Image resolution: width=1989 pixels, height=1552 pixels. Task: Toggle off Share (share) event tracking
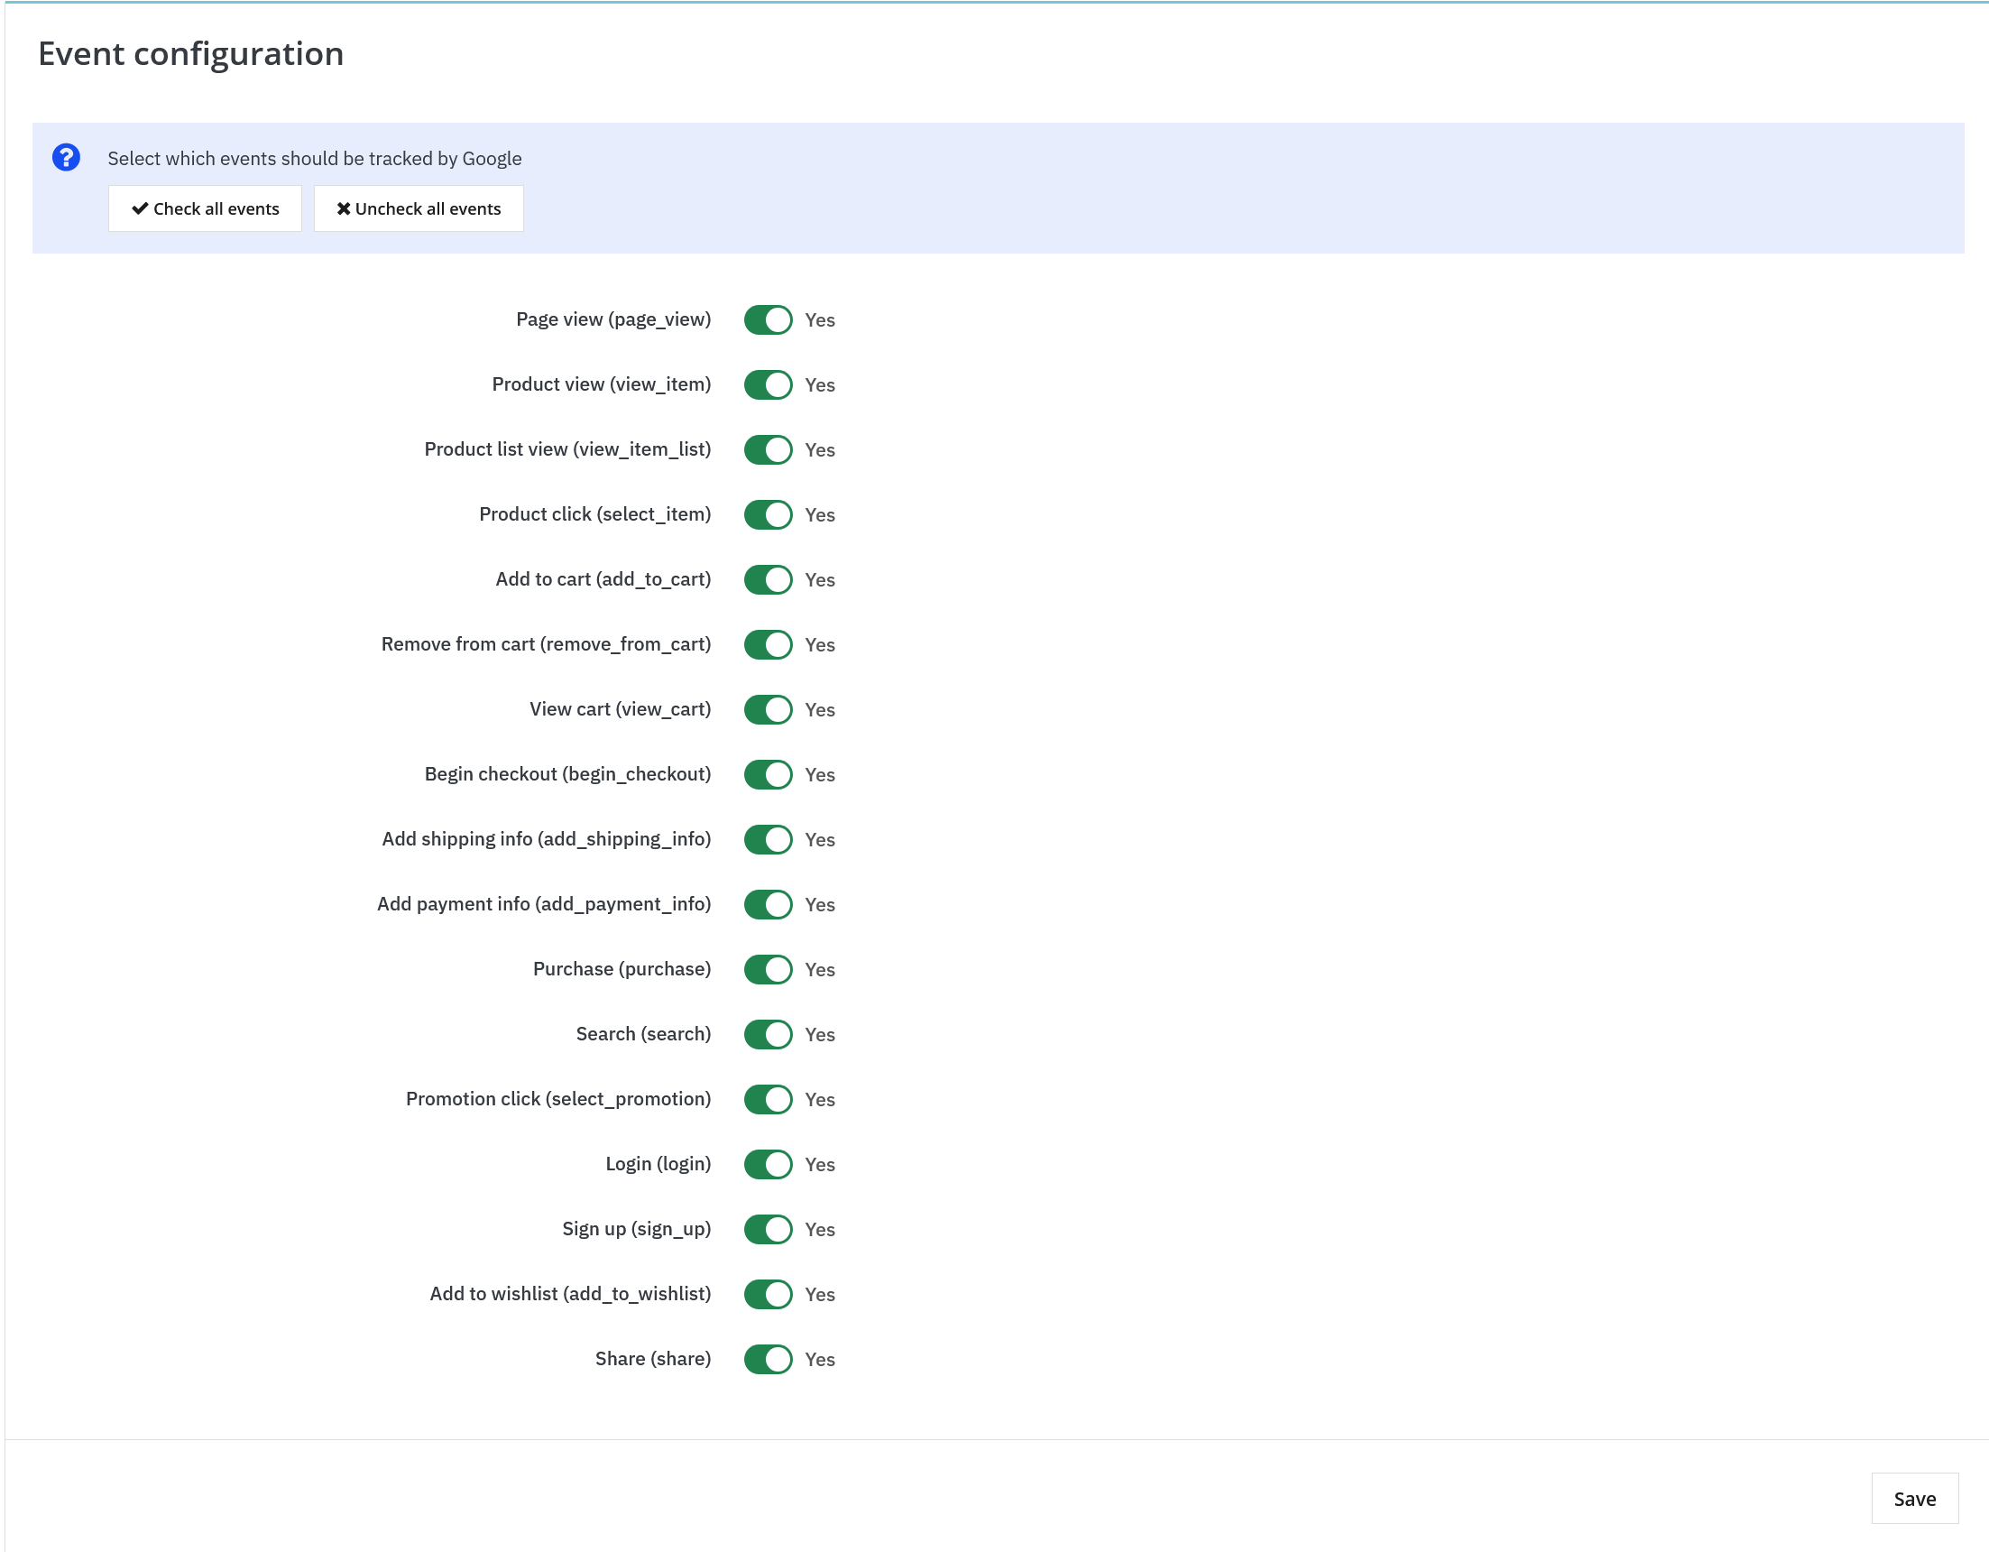point(768,1359)
